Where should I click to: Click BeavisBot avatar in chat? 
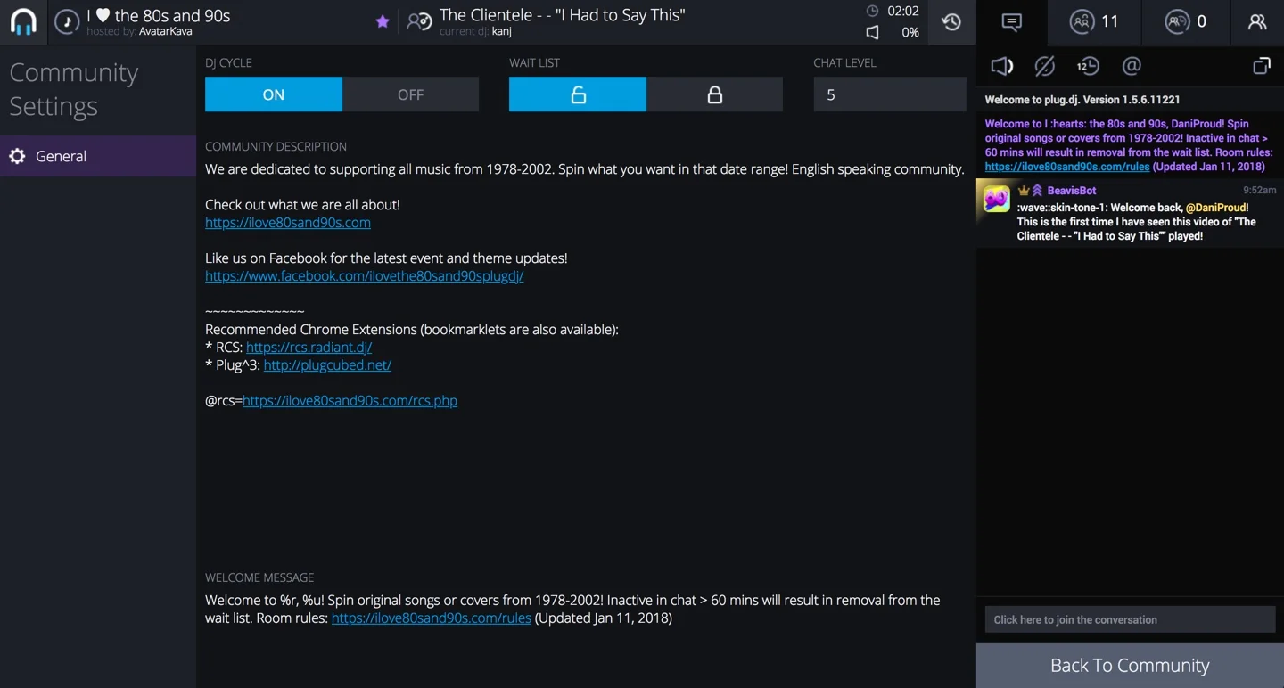(x=996, y=198)
